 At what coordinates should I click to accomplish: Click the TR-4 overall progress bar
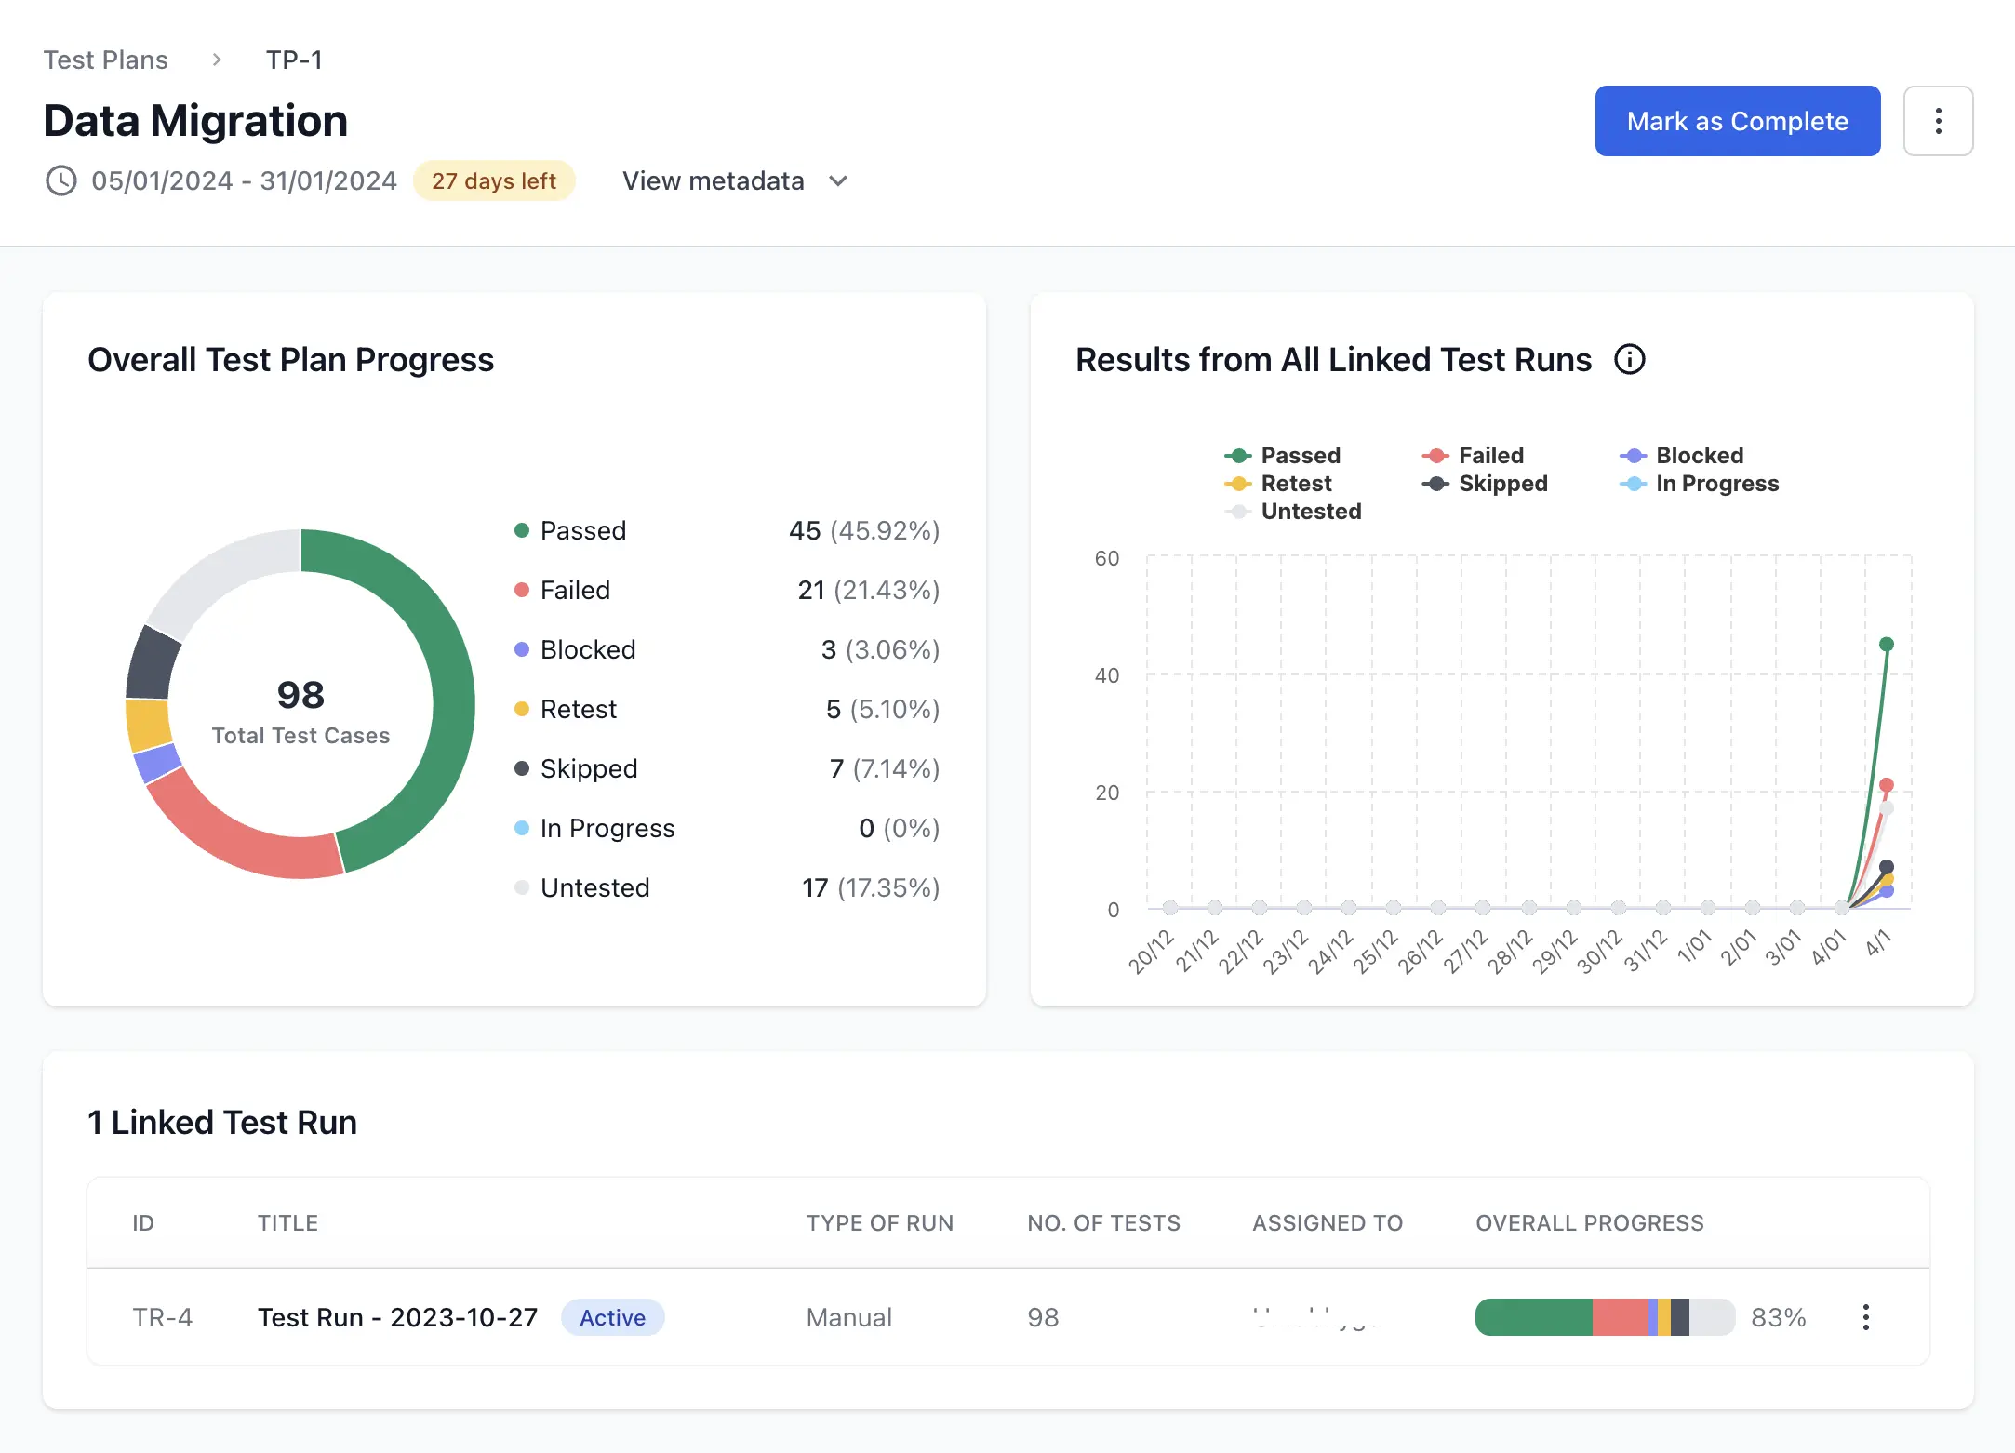[x=1604, y=1317]
